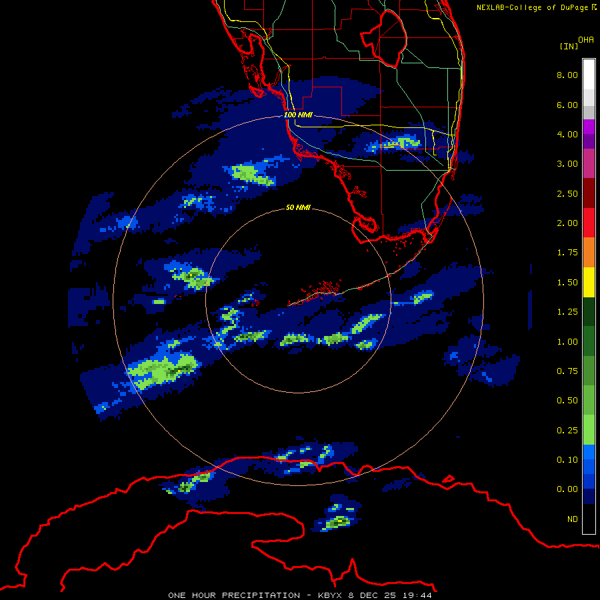Screen dimensions: 600x600
Task: Pick the dark maroon swatch in the legend
Action: pyautogui.click(x=589, y=193)
